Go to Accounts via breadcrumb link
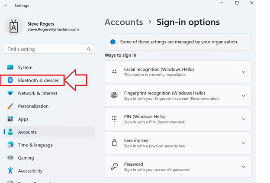This screenshot has width=270, height=183. pyautogui.click(x=124, y=22)
